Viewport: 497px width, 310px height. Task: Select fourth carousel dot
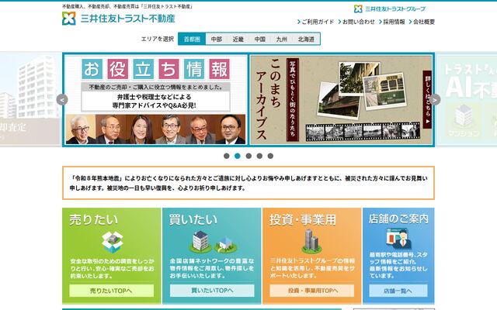(x=259, y=156)
